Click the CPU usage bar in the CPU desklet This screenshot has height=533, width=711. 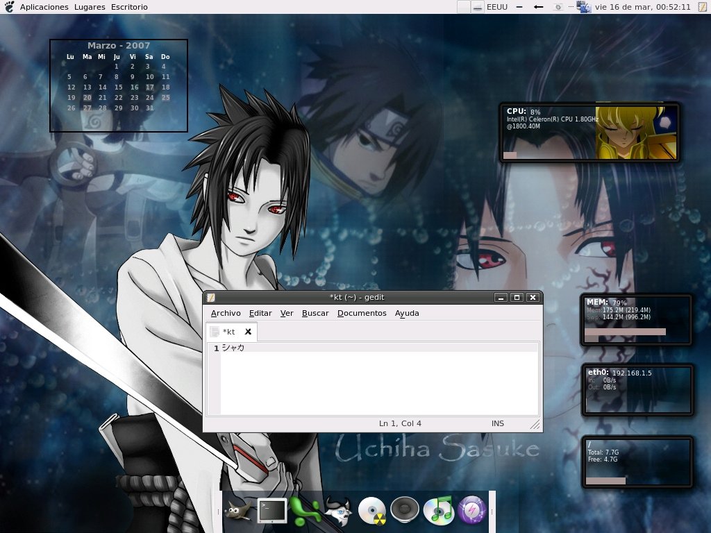pyautogui.click(x=510, y=155)
